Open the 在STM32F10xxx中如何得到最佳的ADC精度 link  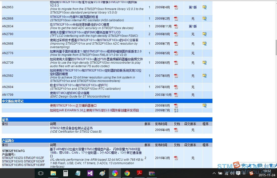[79, 25]
